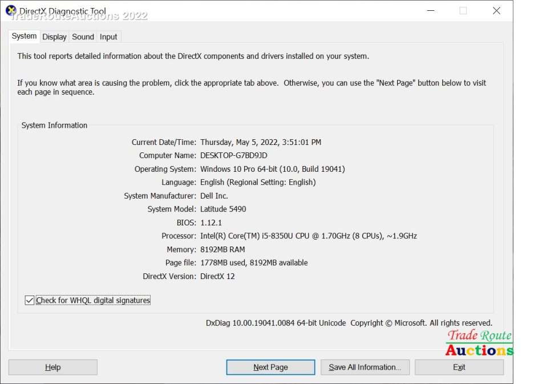
Task: Close the DirectX Diagnostic Tool window
Action: point(496,11)
